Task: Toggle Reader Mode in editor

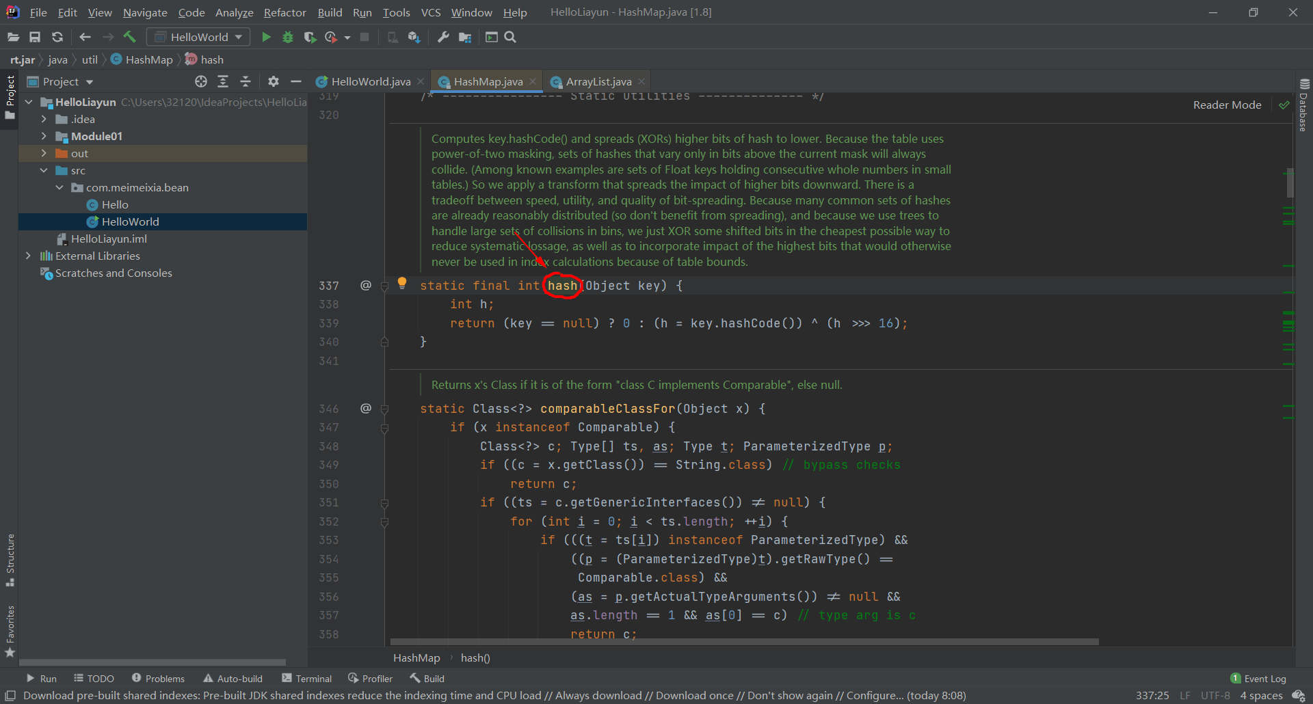Action: point(1227,105)
